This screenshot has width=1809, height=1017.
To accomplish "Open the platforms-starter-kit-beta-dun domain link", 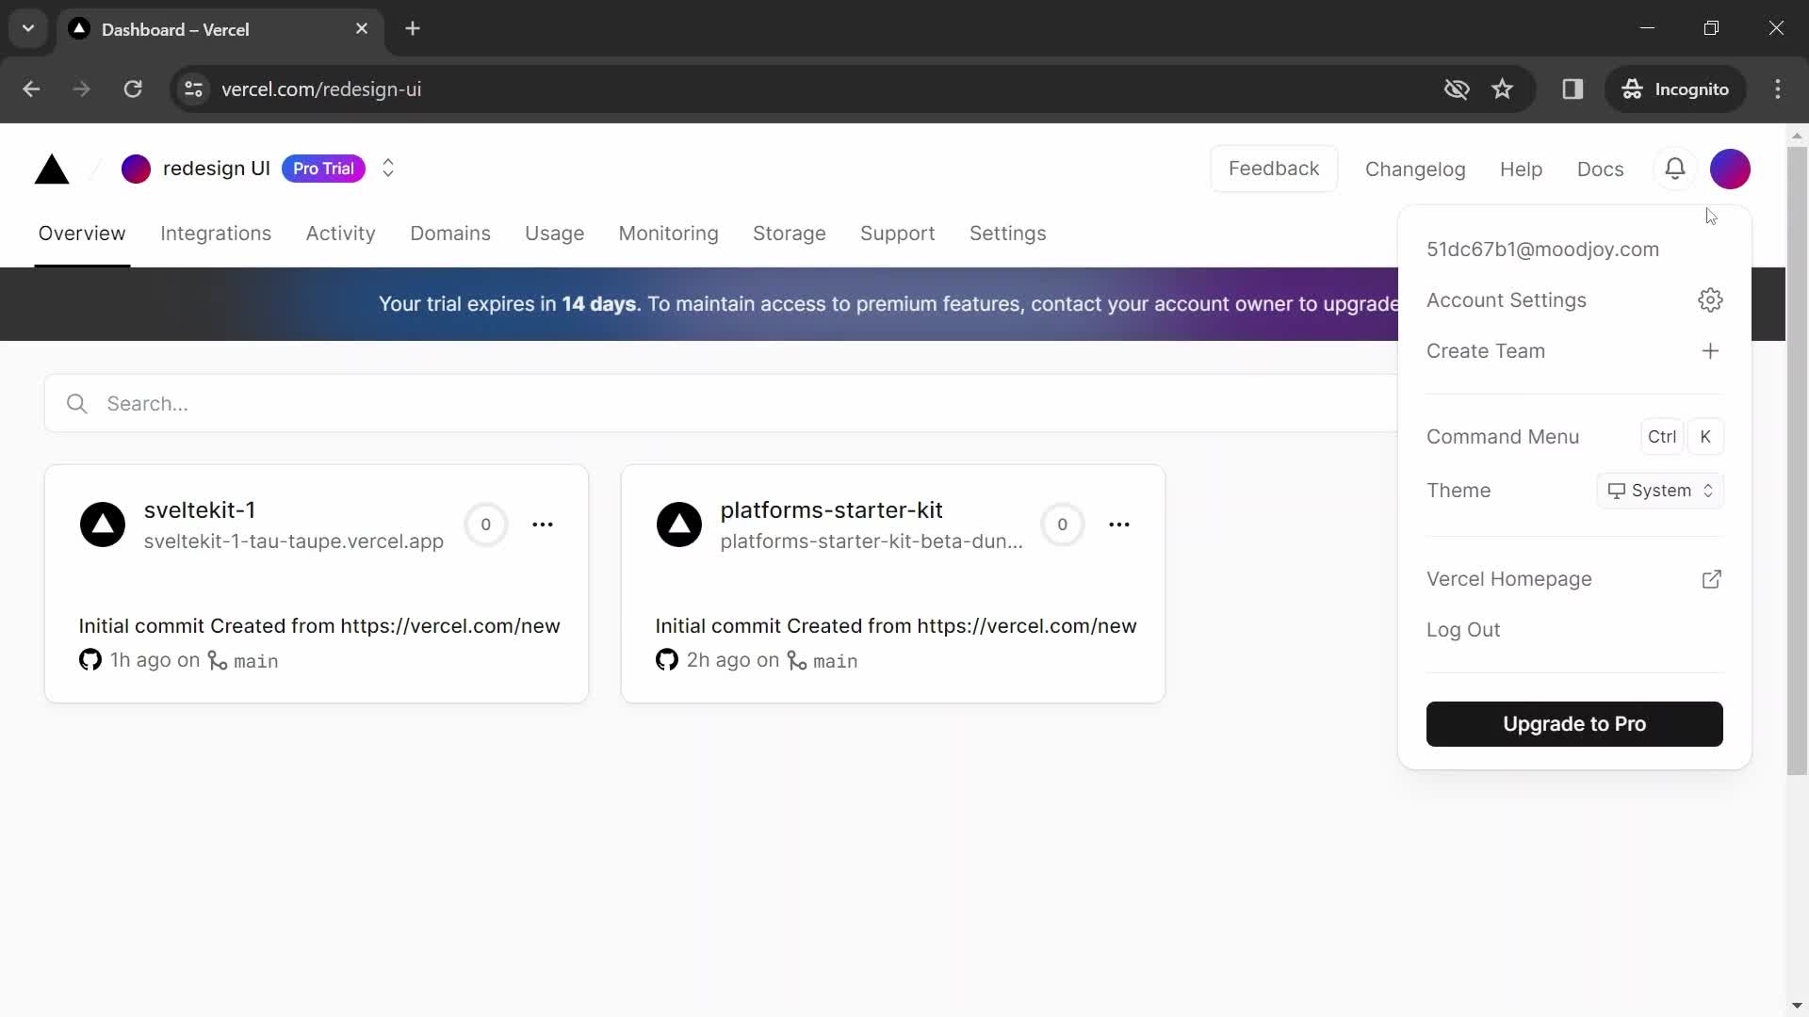I will tap(872, 541).
